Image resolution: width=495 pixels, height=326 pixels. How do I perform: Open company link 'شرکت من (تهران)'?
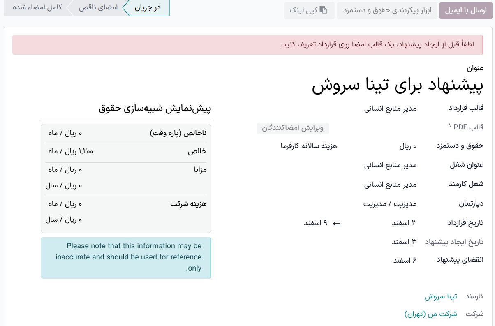click(x=430, y=314)
